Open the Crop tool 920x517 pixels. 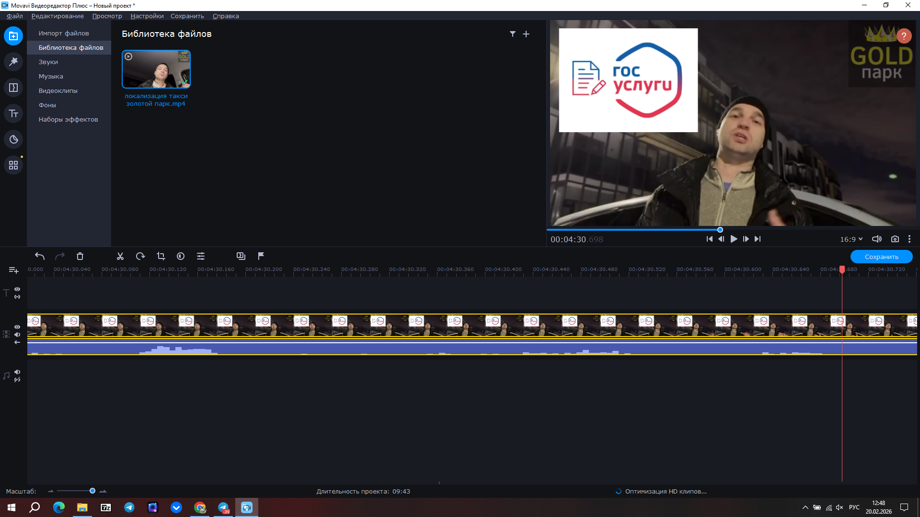[161, 256]
